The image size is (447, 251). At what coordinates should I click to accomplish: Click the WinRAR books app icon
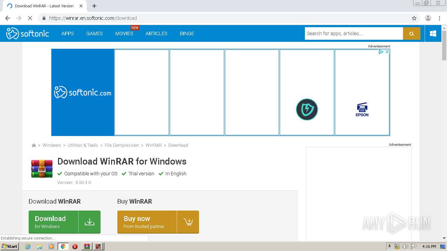point(42,168)
